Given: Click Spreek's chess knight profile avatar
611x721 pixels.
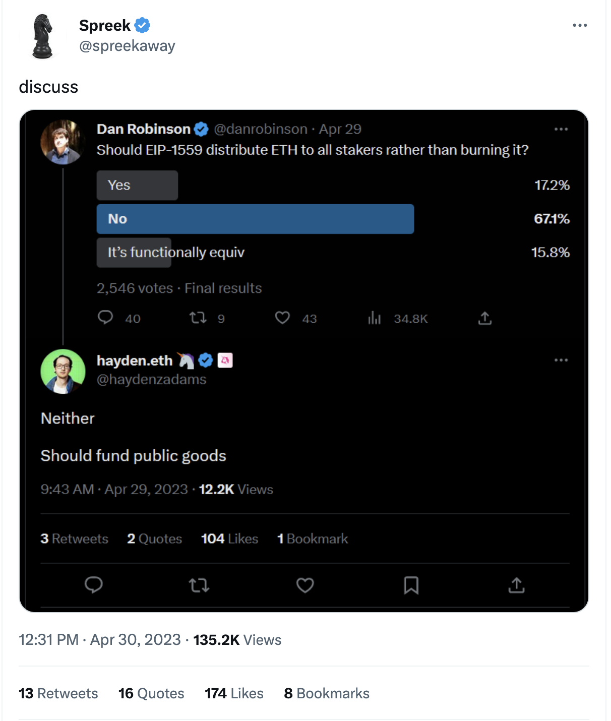Looking at the screenshot, I should click(x=43, y=36).
